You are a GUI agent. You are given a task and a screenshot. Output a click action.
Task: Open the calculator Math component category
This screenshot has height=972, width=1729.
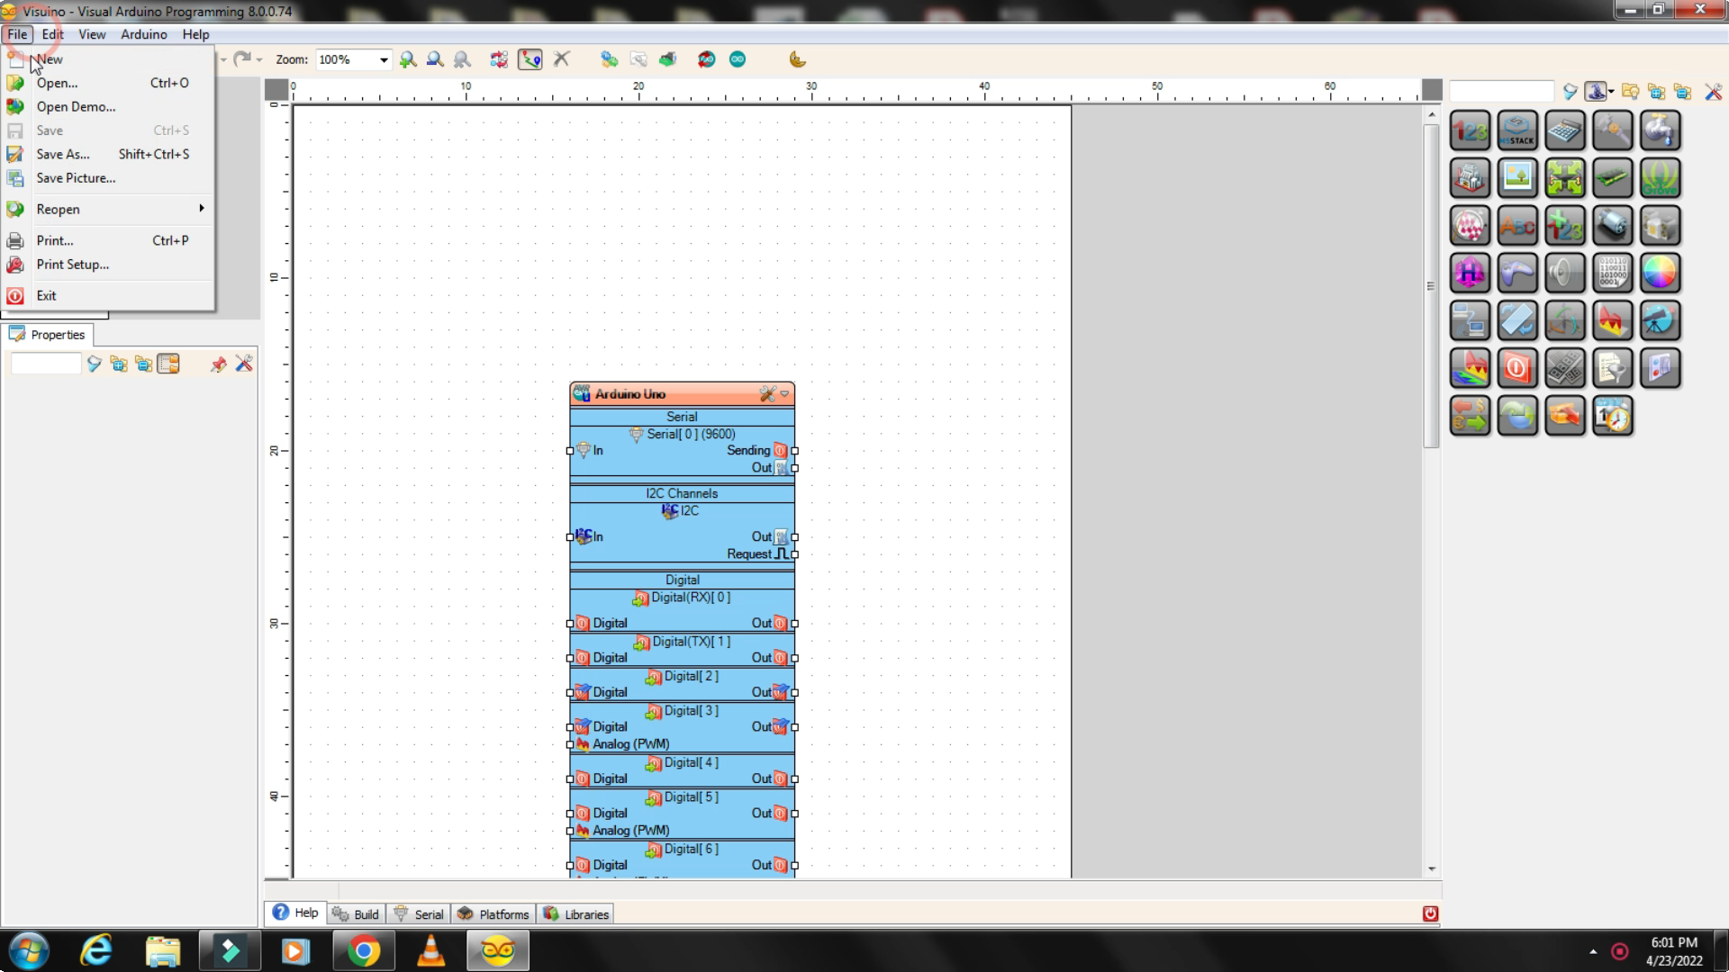pos(1565,130)
